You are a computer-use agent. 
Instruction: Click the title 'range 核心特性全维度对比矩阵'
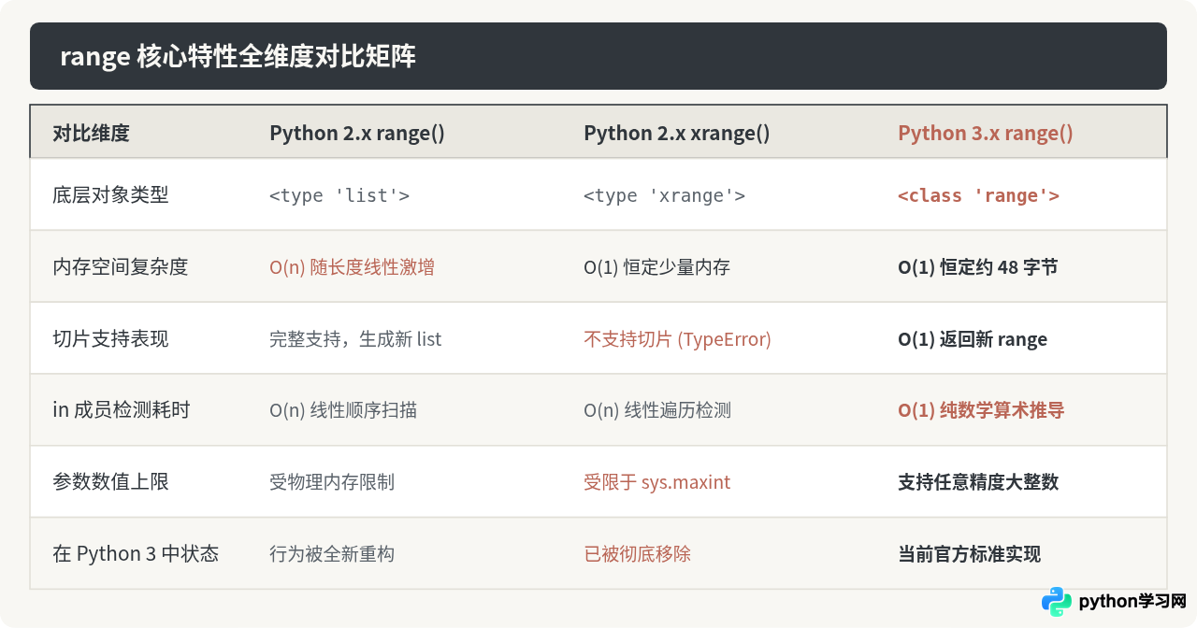click(x=238, y=56)
